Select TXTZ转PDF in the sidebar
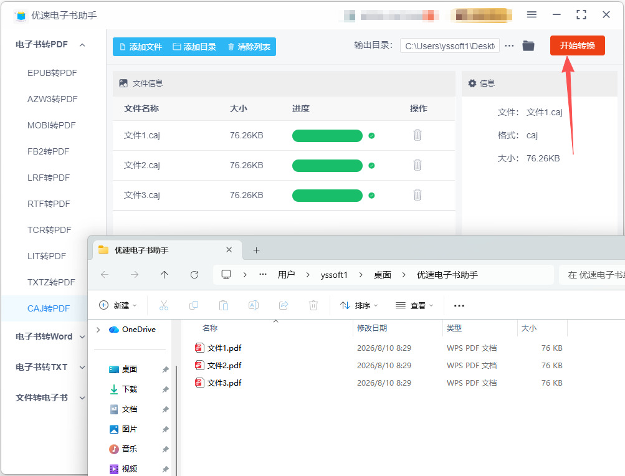This screenshot has width=625, height=476. (x=51, y=282)
